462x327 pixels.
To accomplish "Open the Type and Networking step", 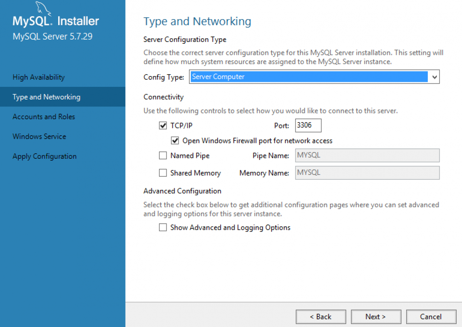I will click(x=46, y=97).
